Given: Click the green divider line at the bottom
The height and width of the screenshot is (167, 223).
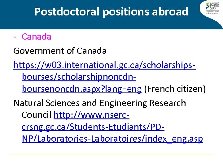Looking at the screenshot, I should (x=111, y=154).
